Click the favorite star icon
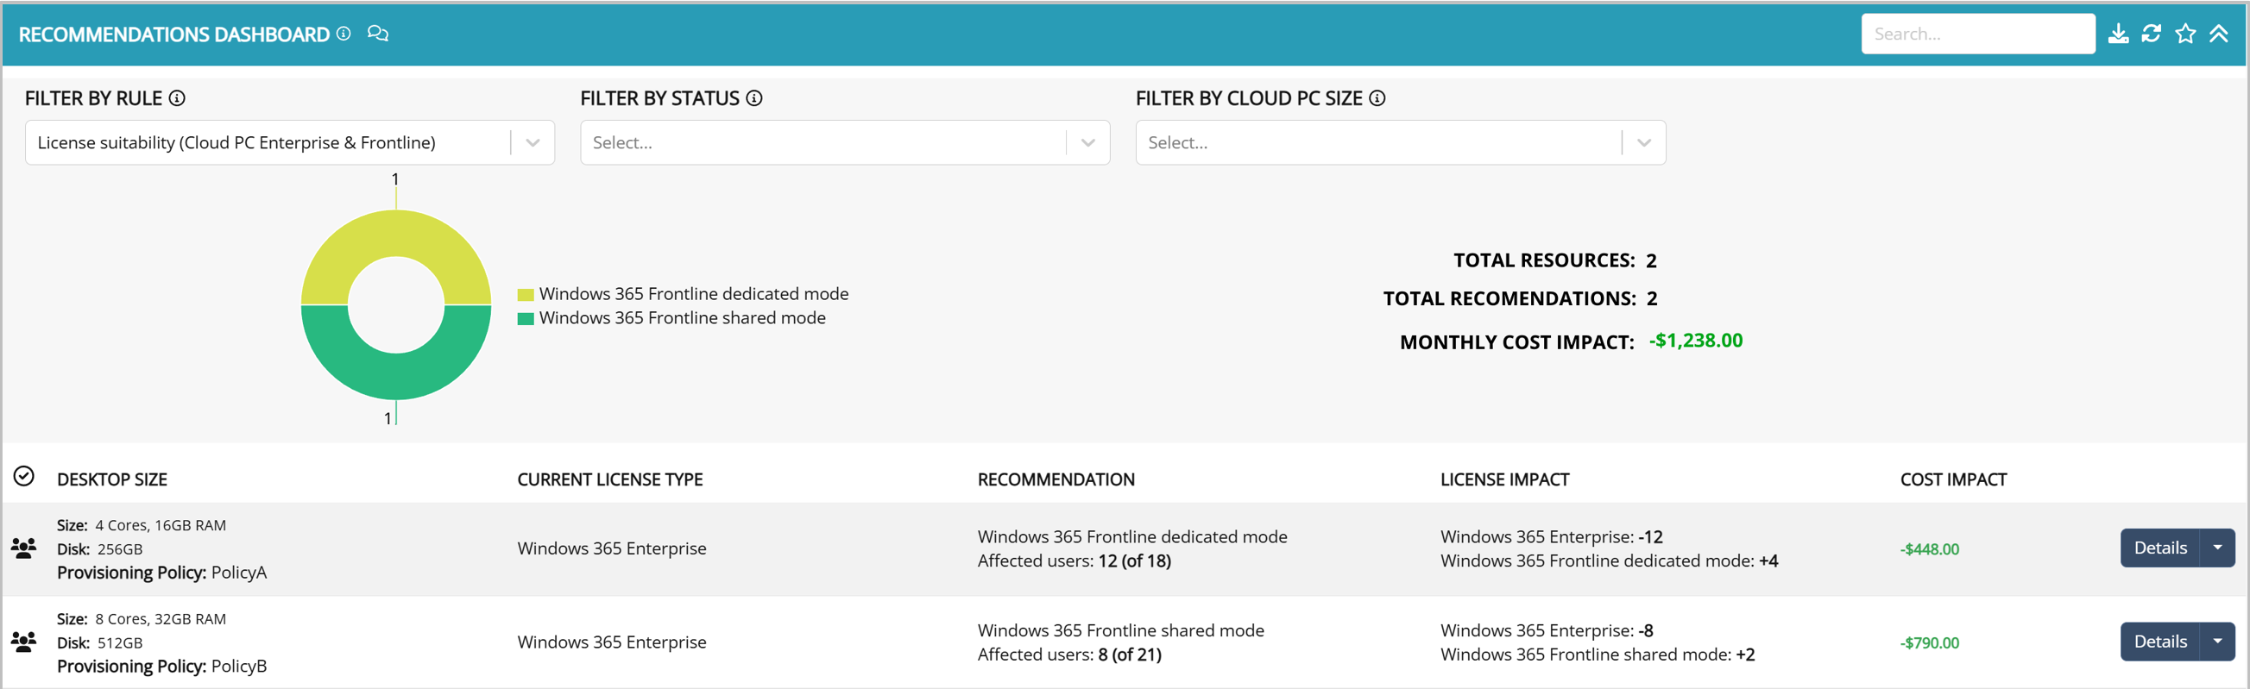 point(2185,34)
